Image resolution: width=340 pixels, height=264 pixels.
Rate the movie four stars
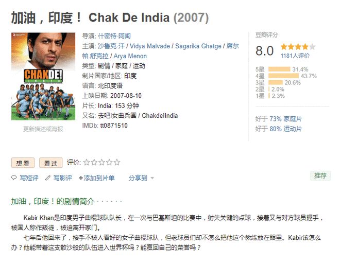point(109,162)
